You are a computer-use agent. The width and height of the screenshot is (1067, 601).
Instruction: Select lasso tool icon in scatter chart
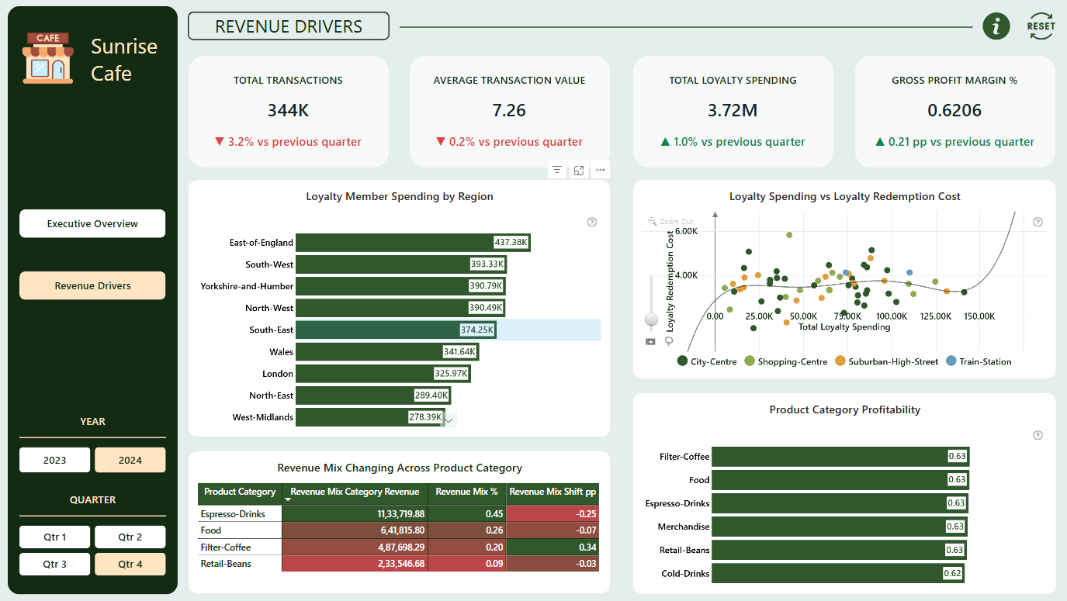669,341
